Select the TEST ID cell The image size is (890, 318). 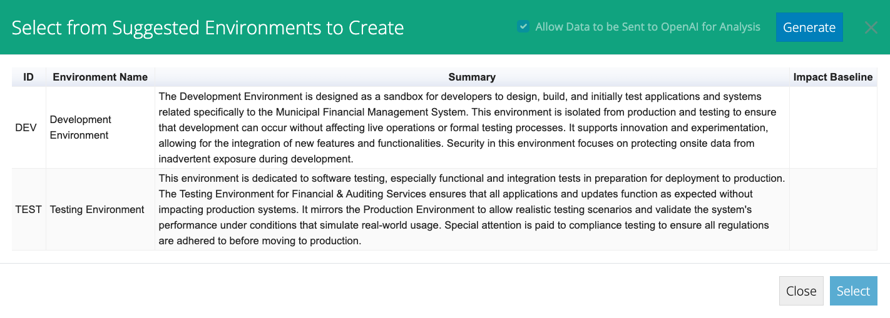pos(29,209)
